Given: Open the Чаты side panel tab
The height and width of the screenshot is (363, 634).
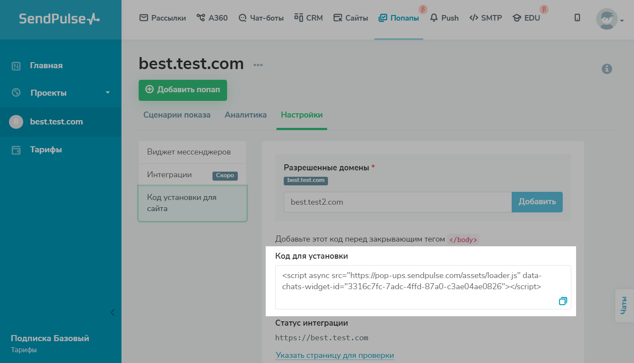Looking at the screenshot, I should tap(624, 306).
